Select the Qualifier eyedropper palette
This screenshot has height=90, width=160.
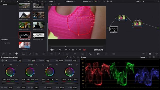point(59,54)
